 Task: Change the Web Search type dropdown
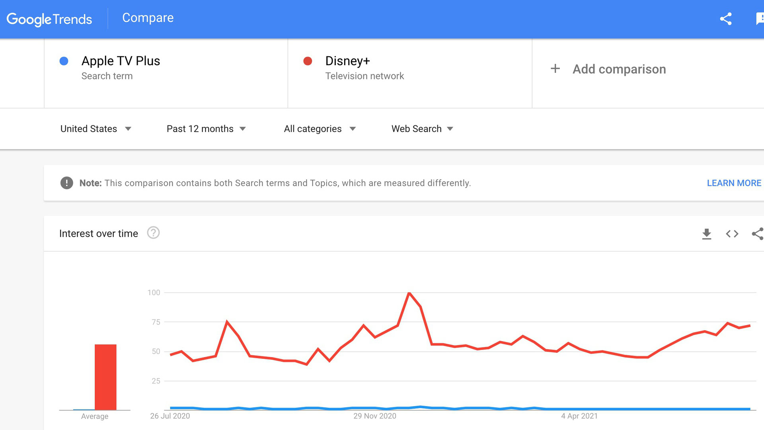pyautogui.click(x=422, y=129)
